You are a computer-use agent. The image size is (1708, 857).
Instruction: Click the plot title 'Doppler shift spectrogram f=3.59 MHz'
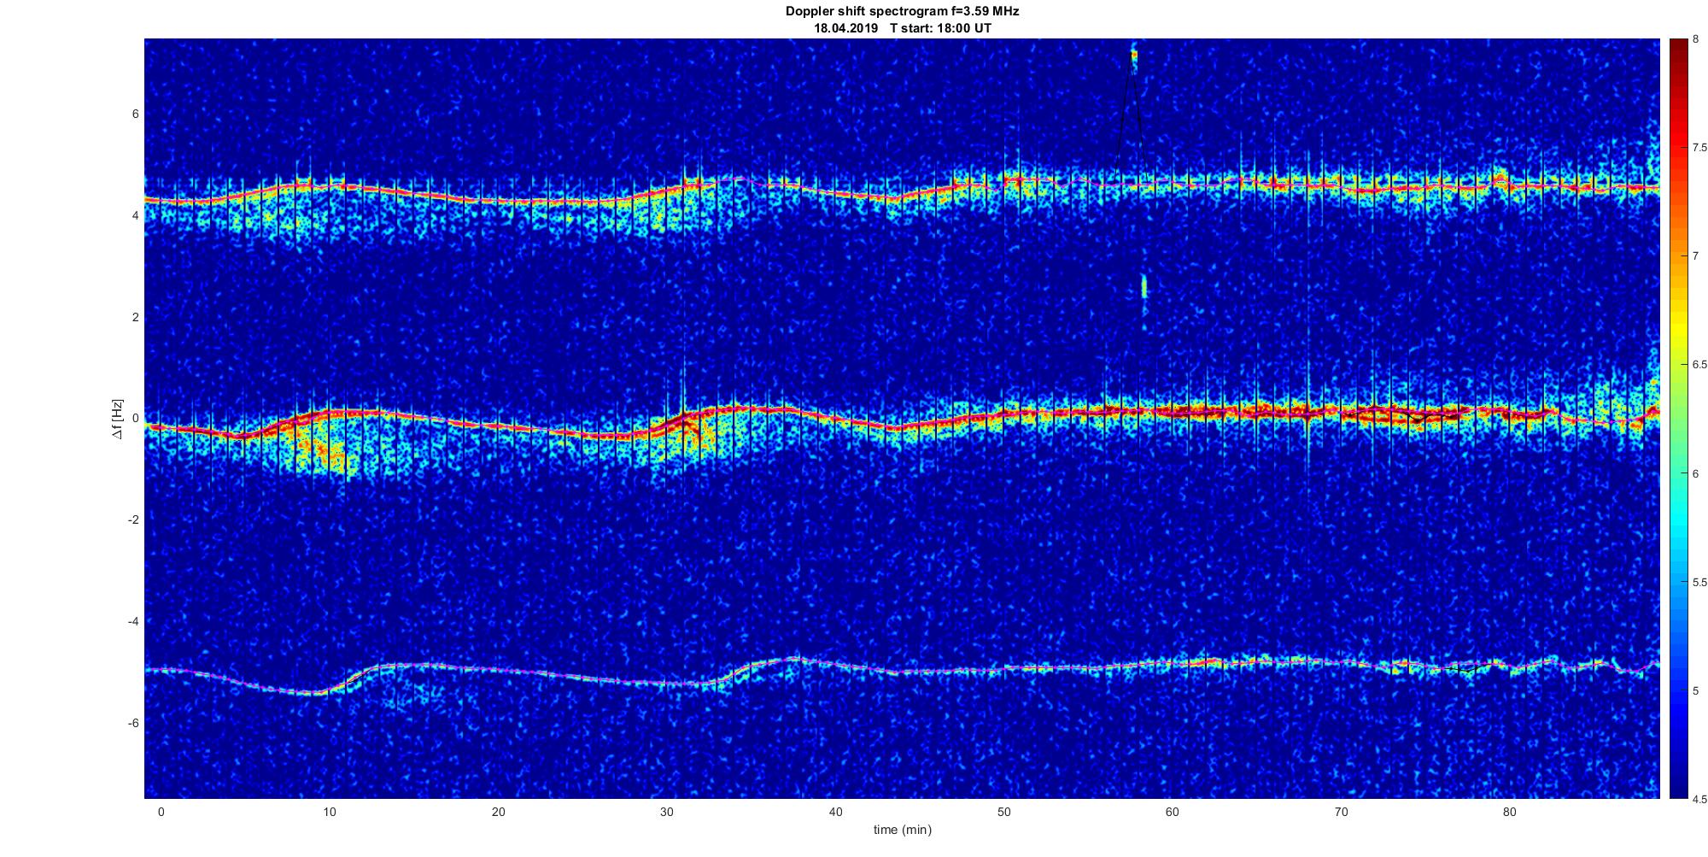click(902, 12)
